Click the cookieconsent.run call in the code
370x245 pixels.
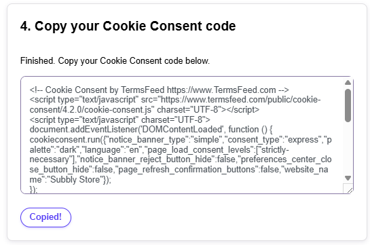coord(65,140)
